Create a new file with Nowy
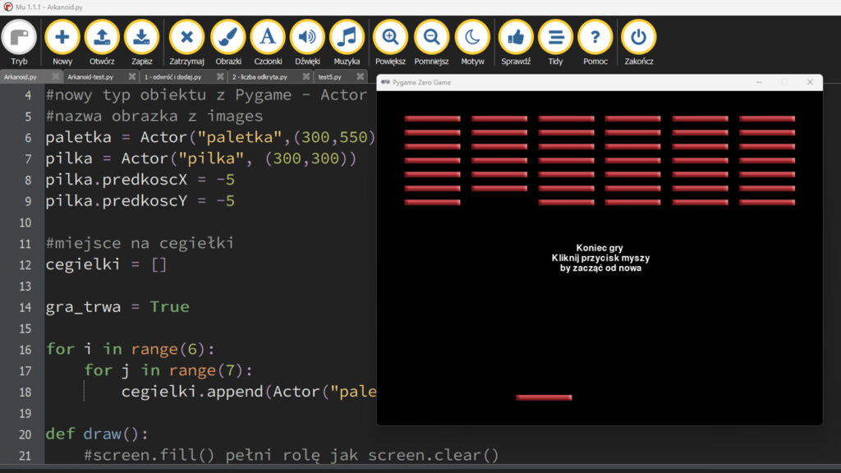This screenshot has width=841, height=473. click(62, 38)
